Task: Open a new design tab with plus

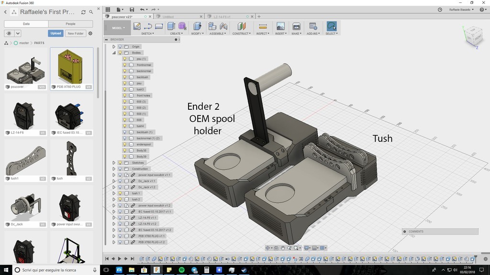Action: point(259,17)
